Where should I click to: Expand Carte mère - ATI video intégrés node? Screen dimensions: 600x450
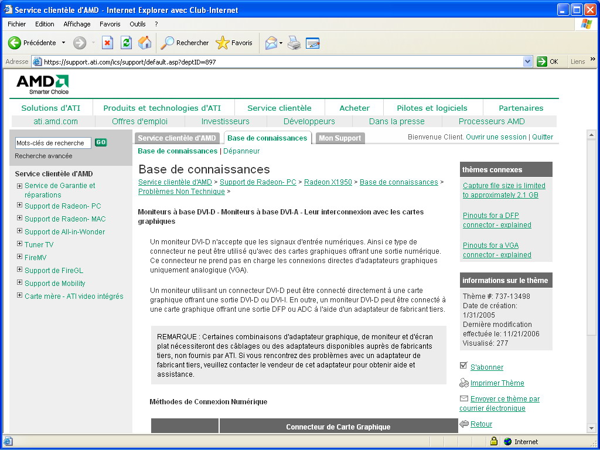point(19,295)
